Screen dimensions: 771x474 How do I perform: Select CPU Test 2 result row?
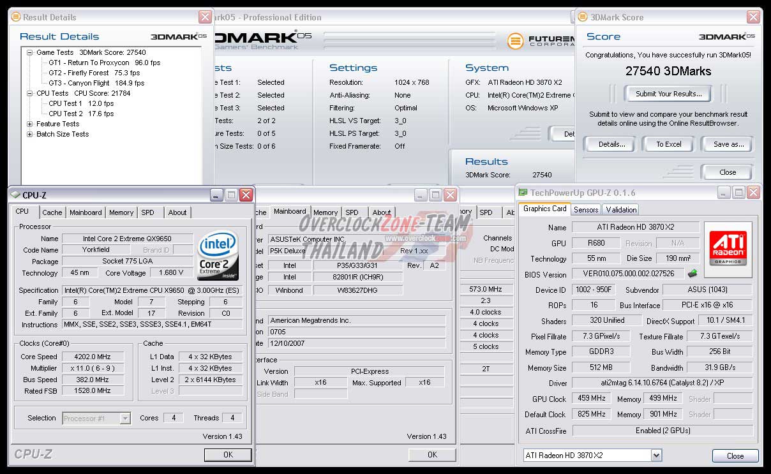pyautogui.click(x=81, y=114)
